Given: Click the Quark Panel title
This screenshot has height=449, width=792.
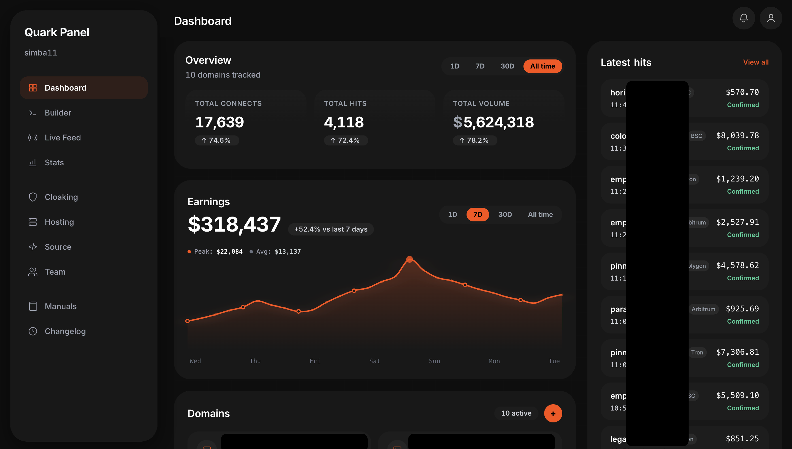Looking at the screenshot, I should tap(57, 32).
